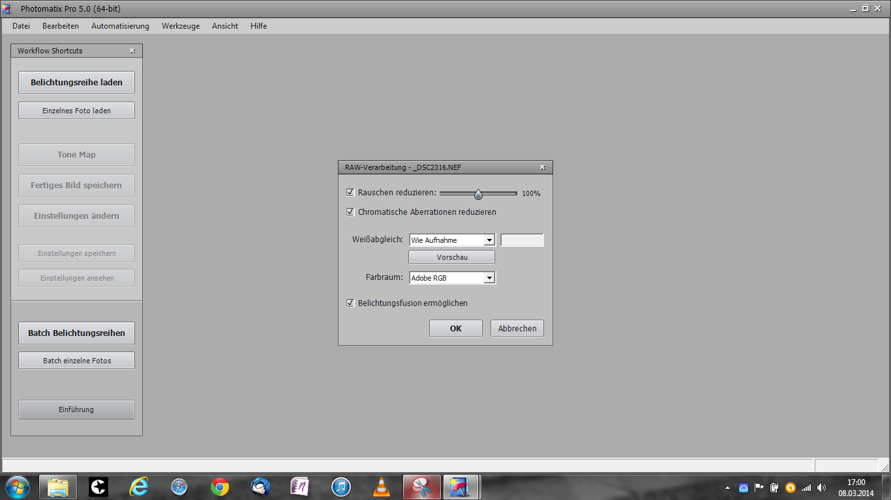Click the Snipping Tool taskbar icon

(x=422, y=486)
